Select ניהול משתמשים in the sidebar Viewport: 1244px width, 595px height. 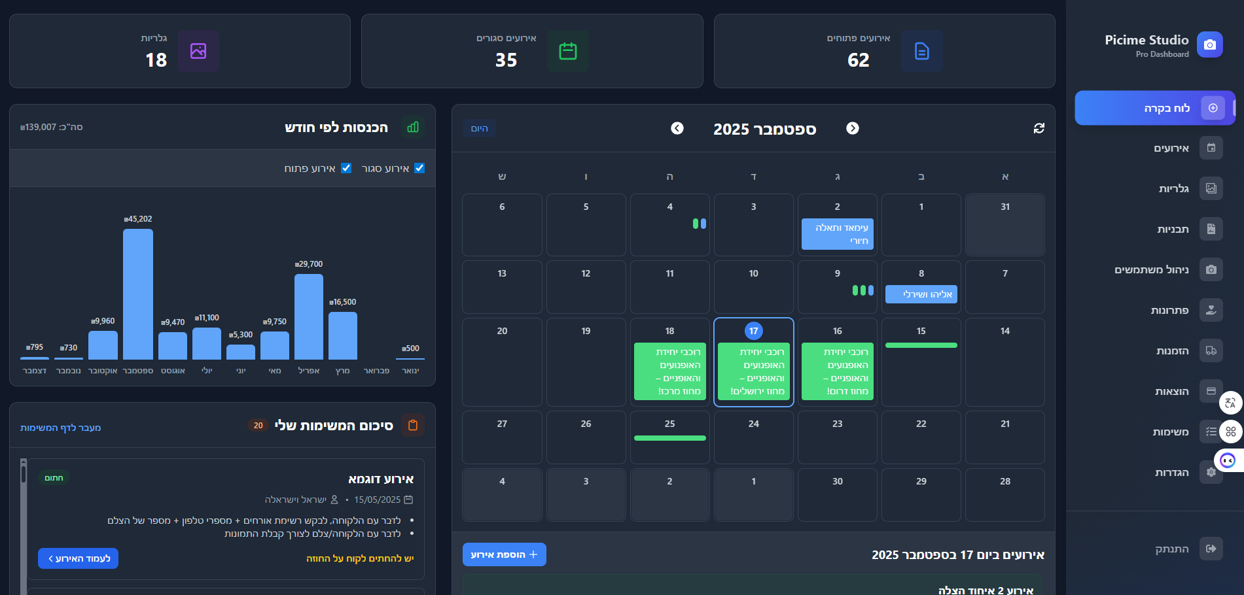tap(1152, 269)
